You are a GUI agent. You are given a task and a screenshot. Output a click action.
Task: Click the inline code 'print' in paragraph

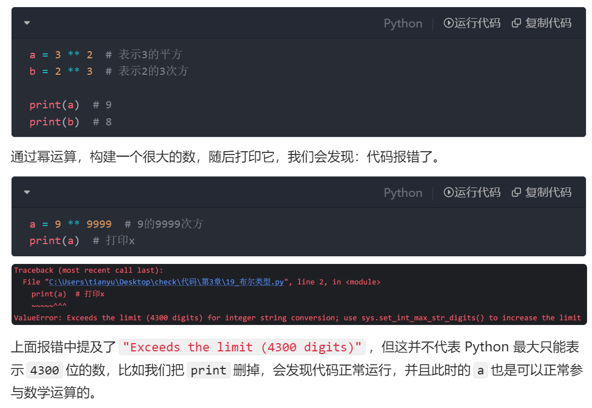(x=208, y=370)
